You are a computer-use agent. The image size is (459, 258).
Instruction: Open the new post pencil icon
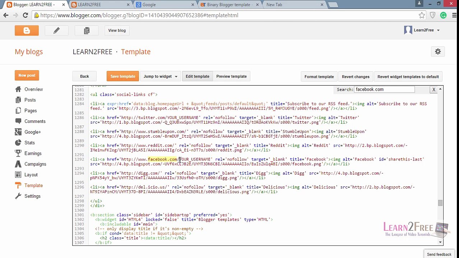(x=56, y=30)
